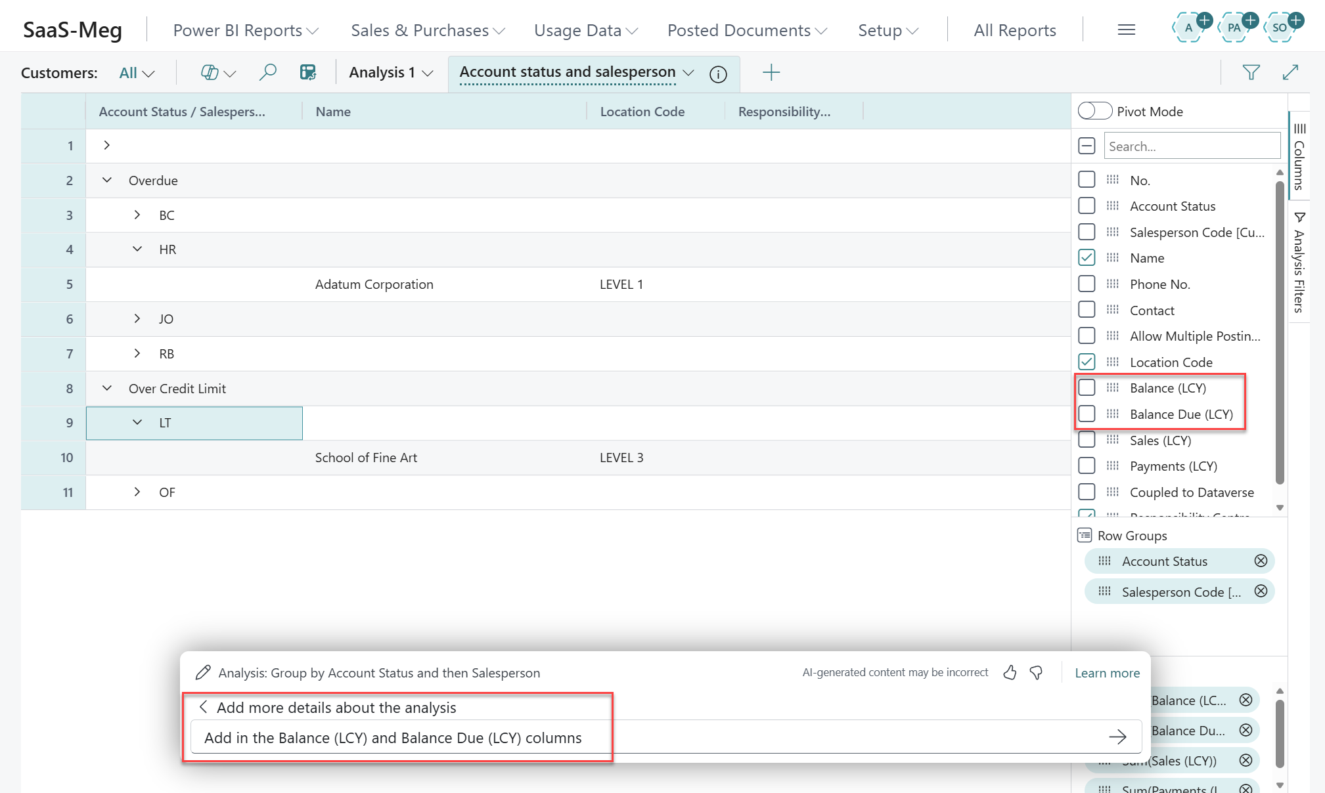The height and width of the screenshot is (793, 1325).
Task: Click the pencil icon in the Copilot bar
Action: [x=203, y=672]
